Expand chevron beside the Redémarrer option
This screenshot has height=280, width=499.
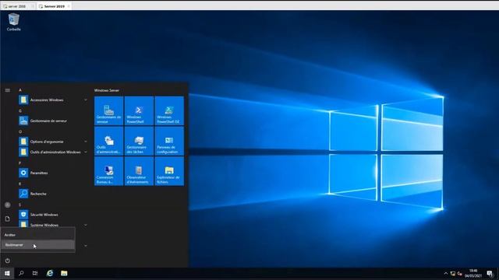tap(86, 246)
